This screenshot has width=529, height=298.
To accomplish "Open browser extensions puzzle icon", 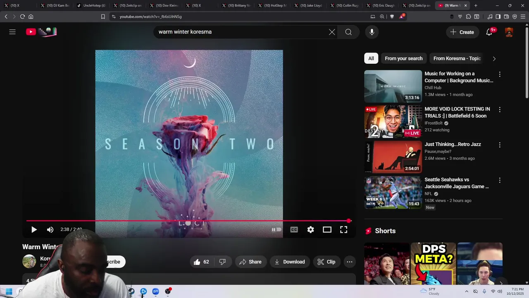I will [468, 17].
